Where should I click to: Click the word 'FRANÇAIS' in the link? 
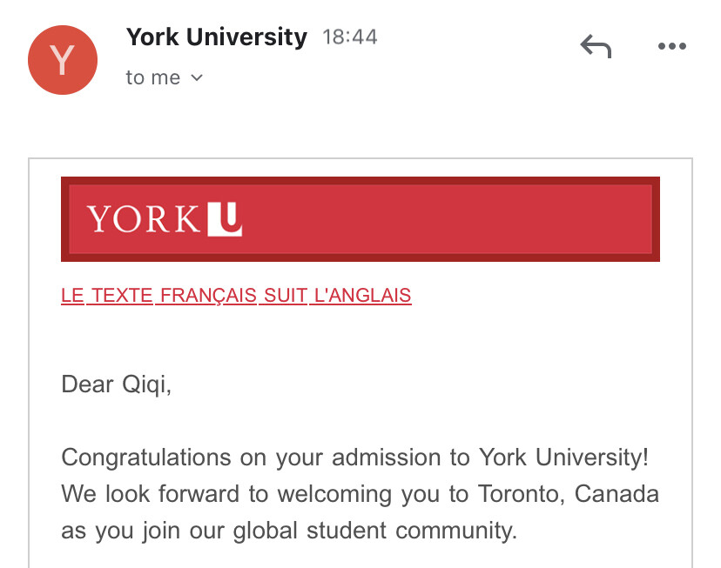[x=207, y=295]
